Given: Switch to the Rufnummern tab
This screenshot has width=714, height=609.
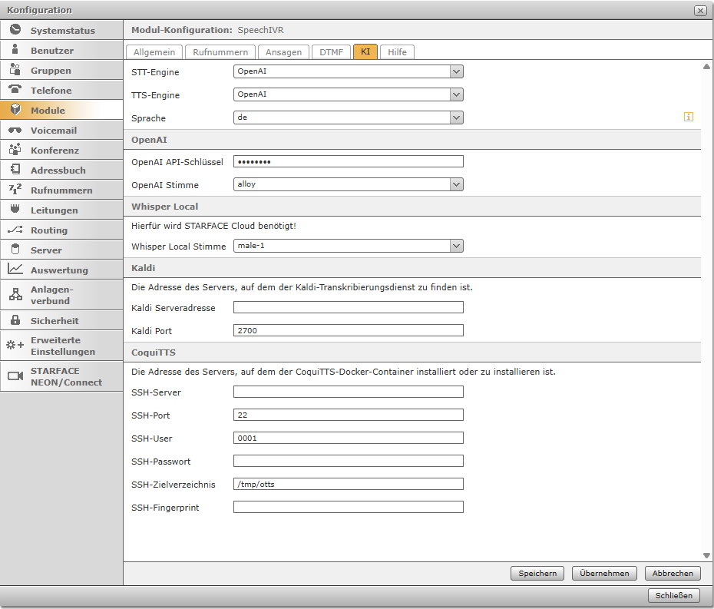Looking at the screenshot, I should (220, 52).
